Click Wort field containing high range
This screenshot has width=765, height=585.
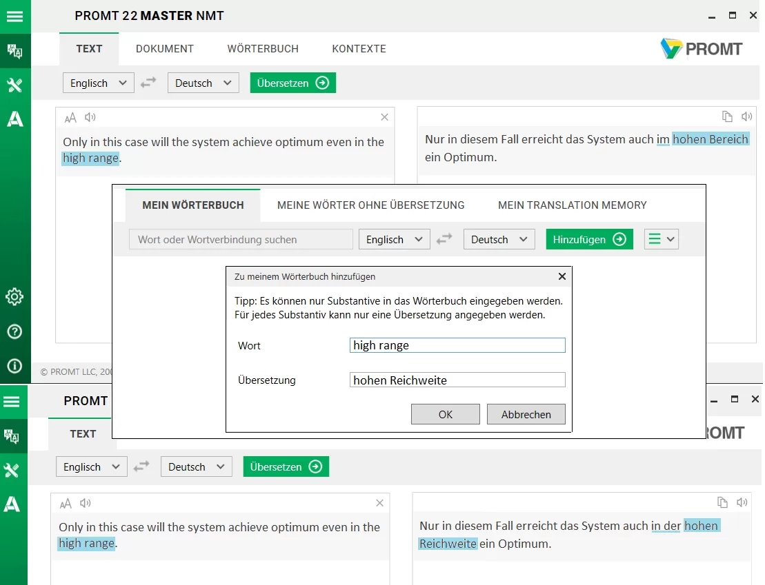coord(457,345)
